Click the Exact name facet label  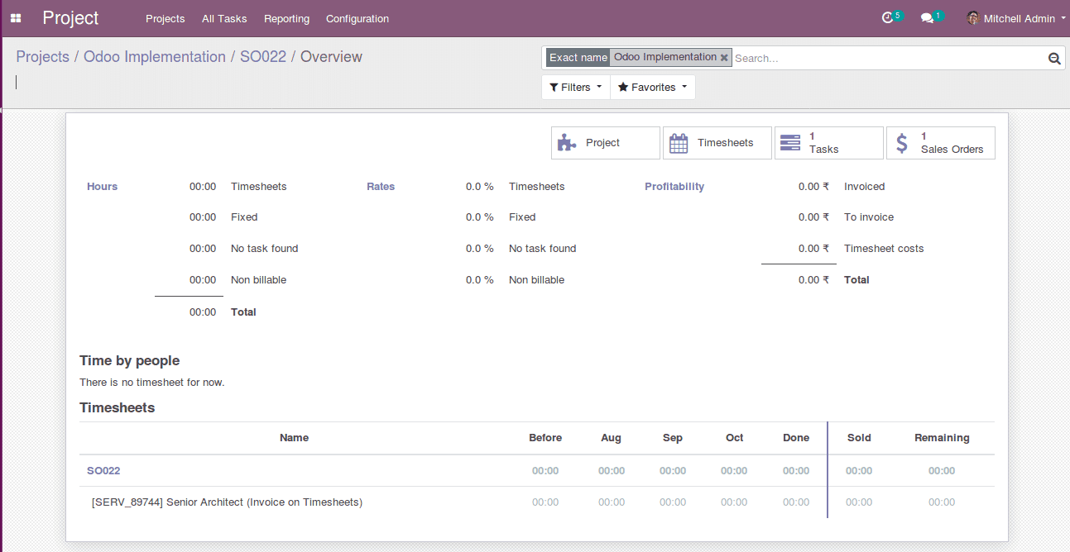point(578,58)
